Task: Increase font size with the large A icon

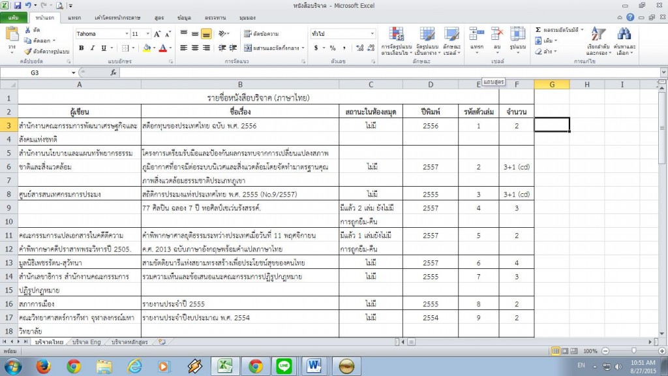Action: tap(157, 34)
